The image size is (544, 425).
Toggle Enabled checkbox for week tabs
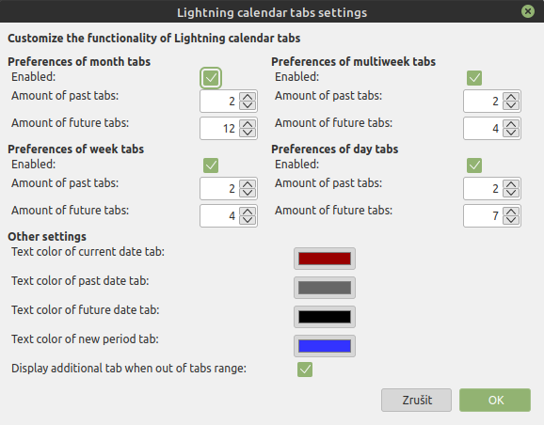pos(211,165)
